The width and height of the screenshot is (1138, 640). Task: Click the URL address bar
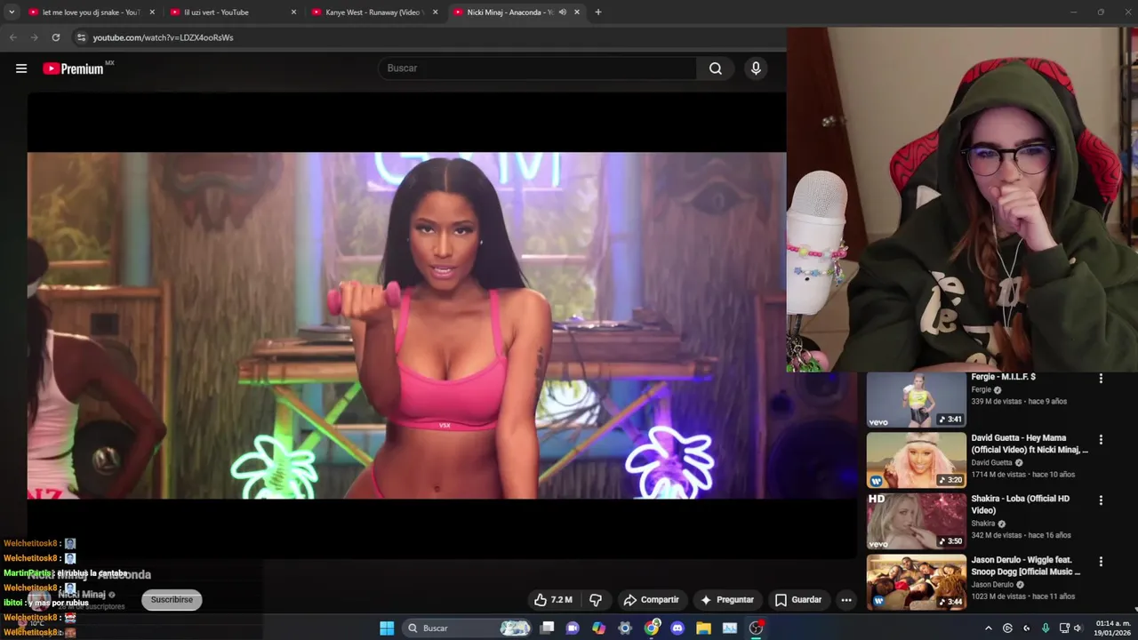(427, 37)
